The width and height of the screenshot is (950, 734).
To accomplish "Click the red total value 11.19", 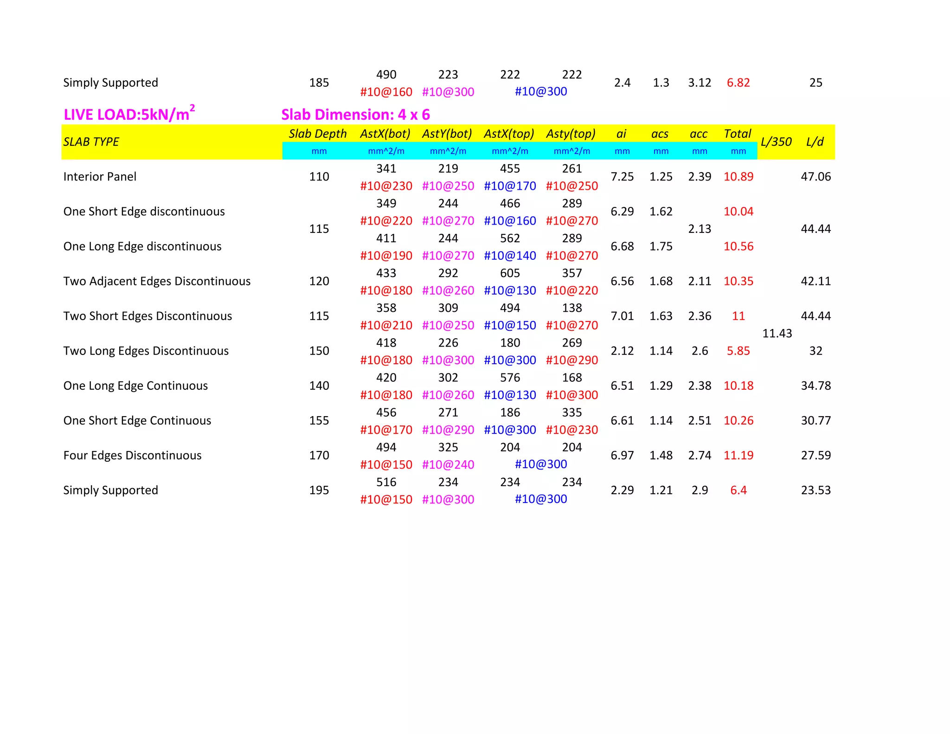I will coord(738,455).
